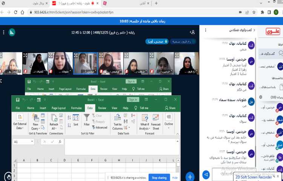Screen dimensions: 283x181
Task: Click Stop sharing button
Action: [159, 178]
